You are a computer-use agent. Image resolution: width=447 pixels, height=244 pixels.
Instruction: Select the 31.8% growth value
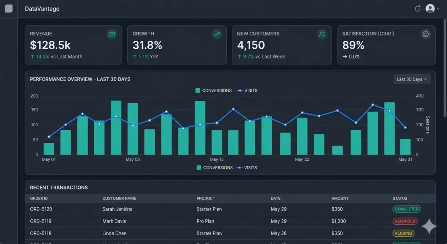[148, 45]
